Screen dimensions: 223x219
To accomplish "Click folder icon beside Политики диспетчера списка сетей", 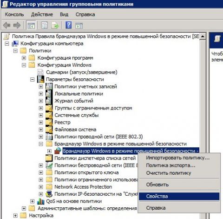I will tap(49, 158).
